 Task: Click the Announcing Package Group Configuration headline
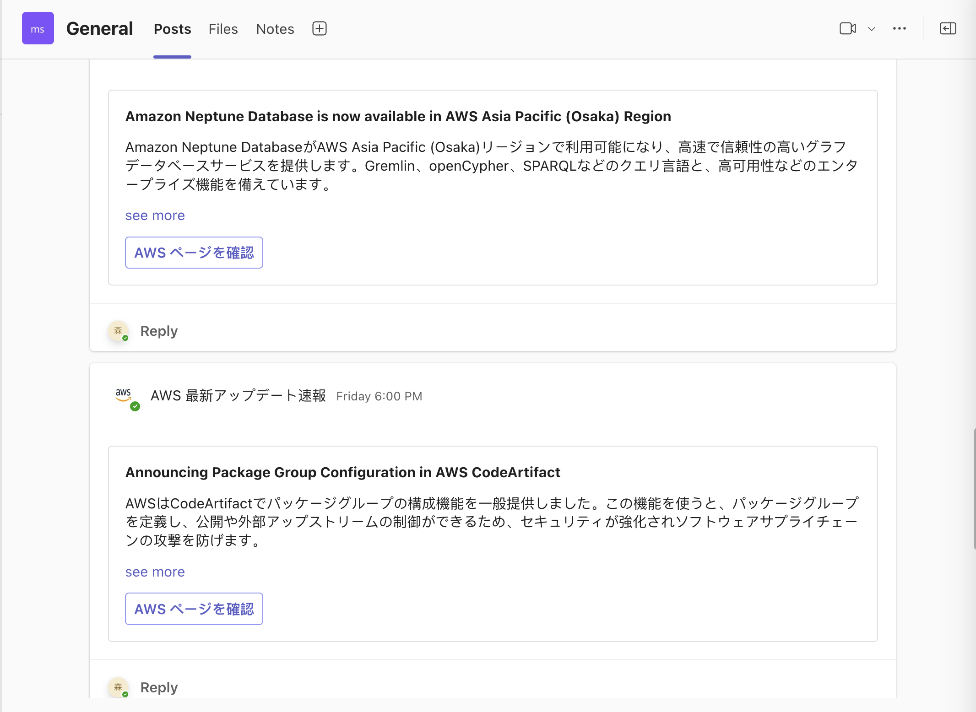tap(342, 472)
